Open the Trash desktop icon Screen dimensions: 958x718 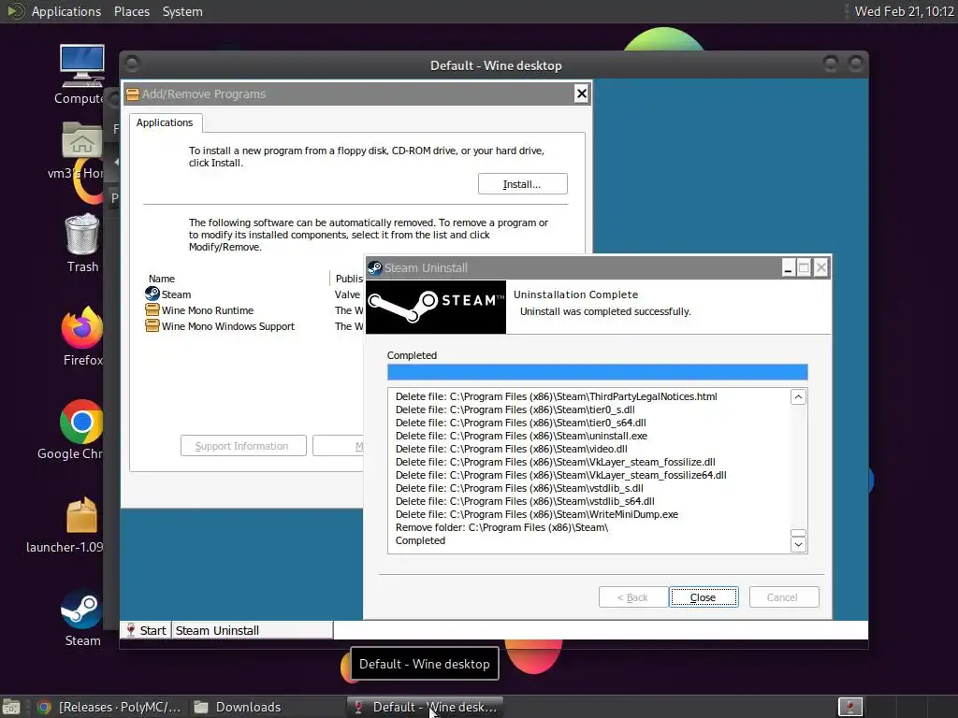pos(82,234)
